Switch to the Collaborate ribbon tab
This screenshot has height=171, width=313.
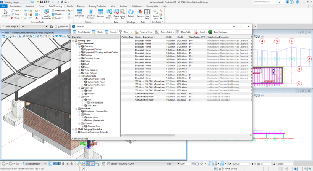coord(137,6)
